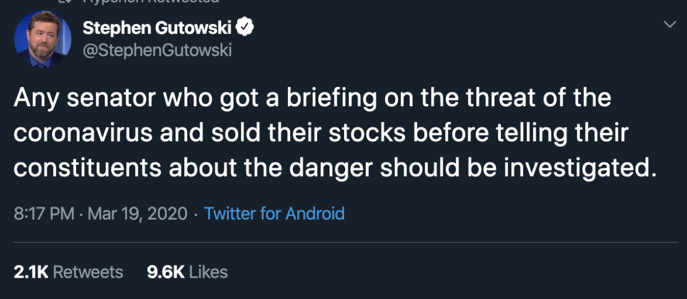Click the tweet's first line about briefing
The image size is (687, 299).
pyautogui.click(x=312, y=98)
